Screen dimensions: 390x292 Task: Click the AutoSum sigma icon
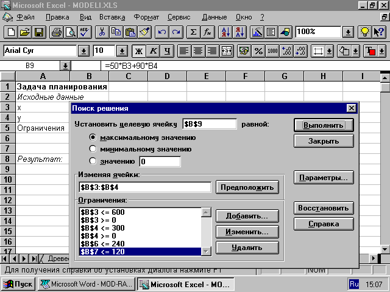coord(193,32)
